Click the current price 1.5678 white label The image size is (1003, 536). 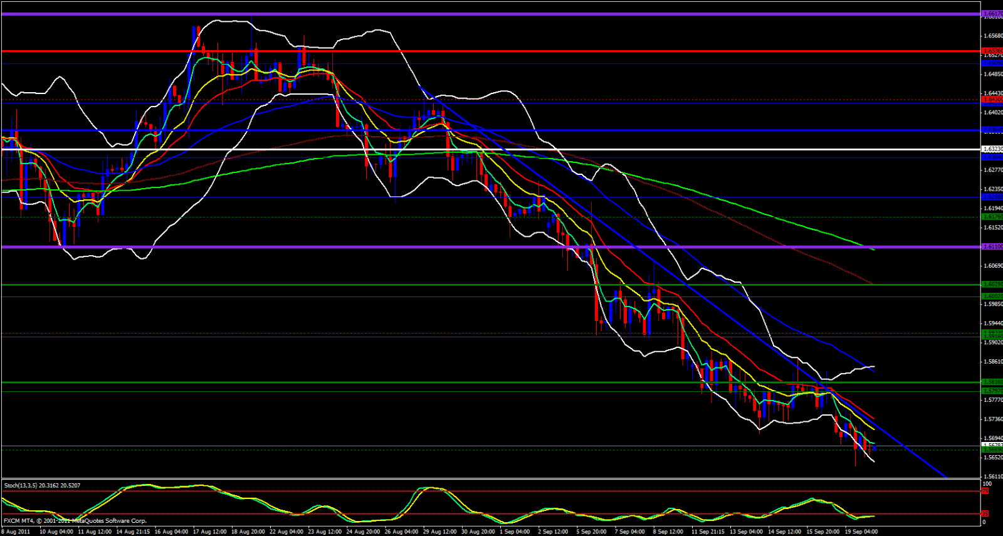pyautogui.click(x=992, y=445)
